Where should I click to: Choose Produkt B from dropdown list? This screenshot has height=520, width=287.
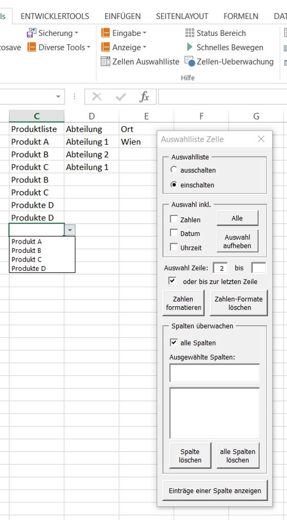[x=42, y=250]
